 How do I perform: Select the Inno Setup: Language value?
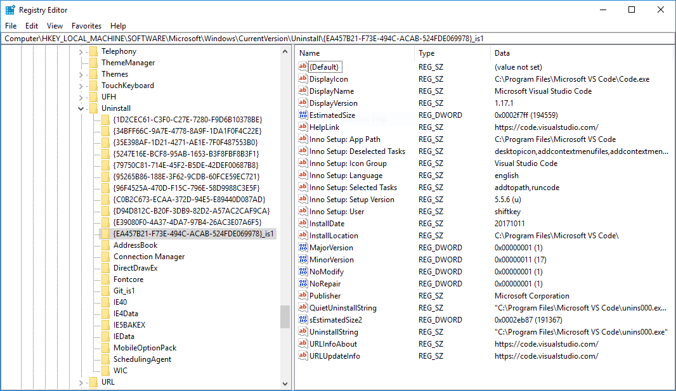tap(346, 176)
